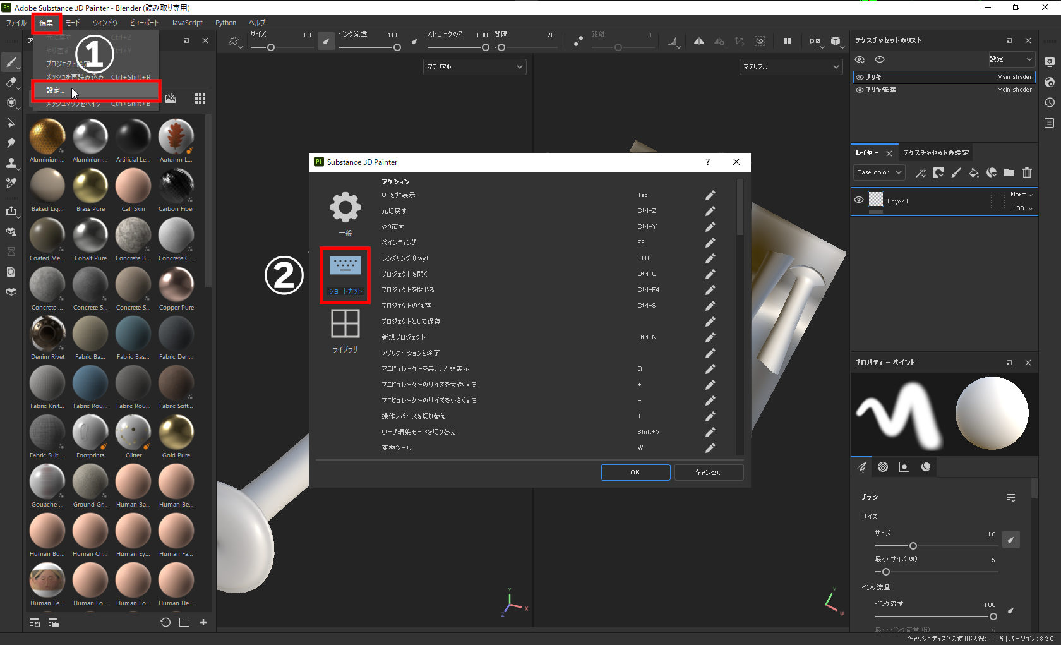Viewport: 1061px width, 645px height.
Task: Open the ウィンドウ menu
Action: coord(105,23)
